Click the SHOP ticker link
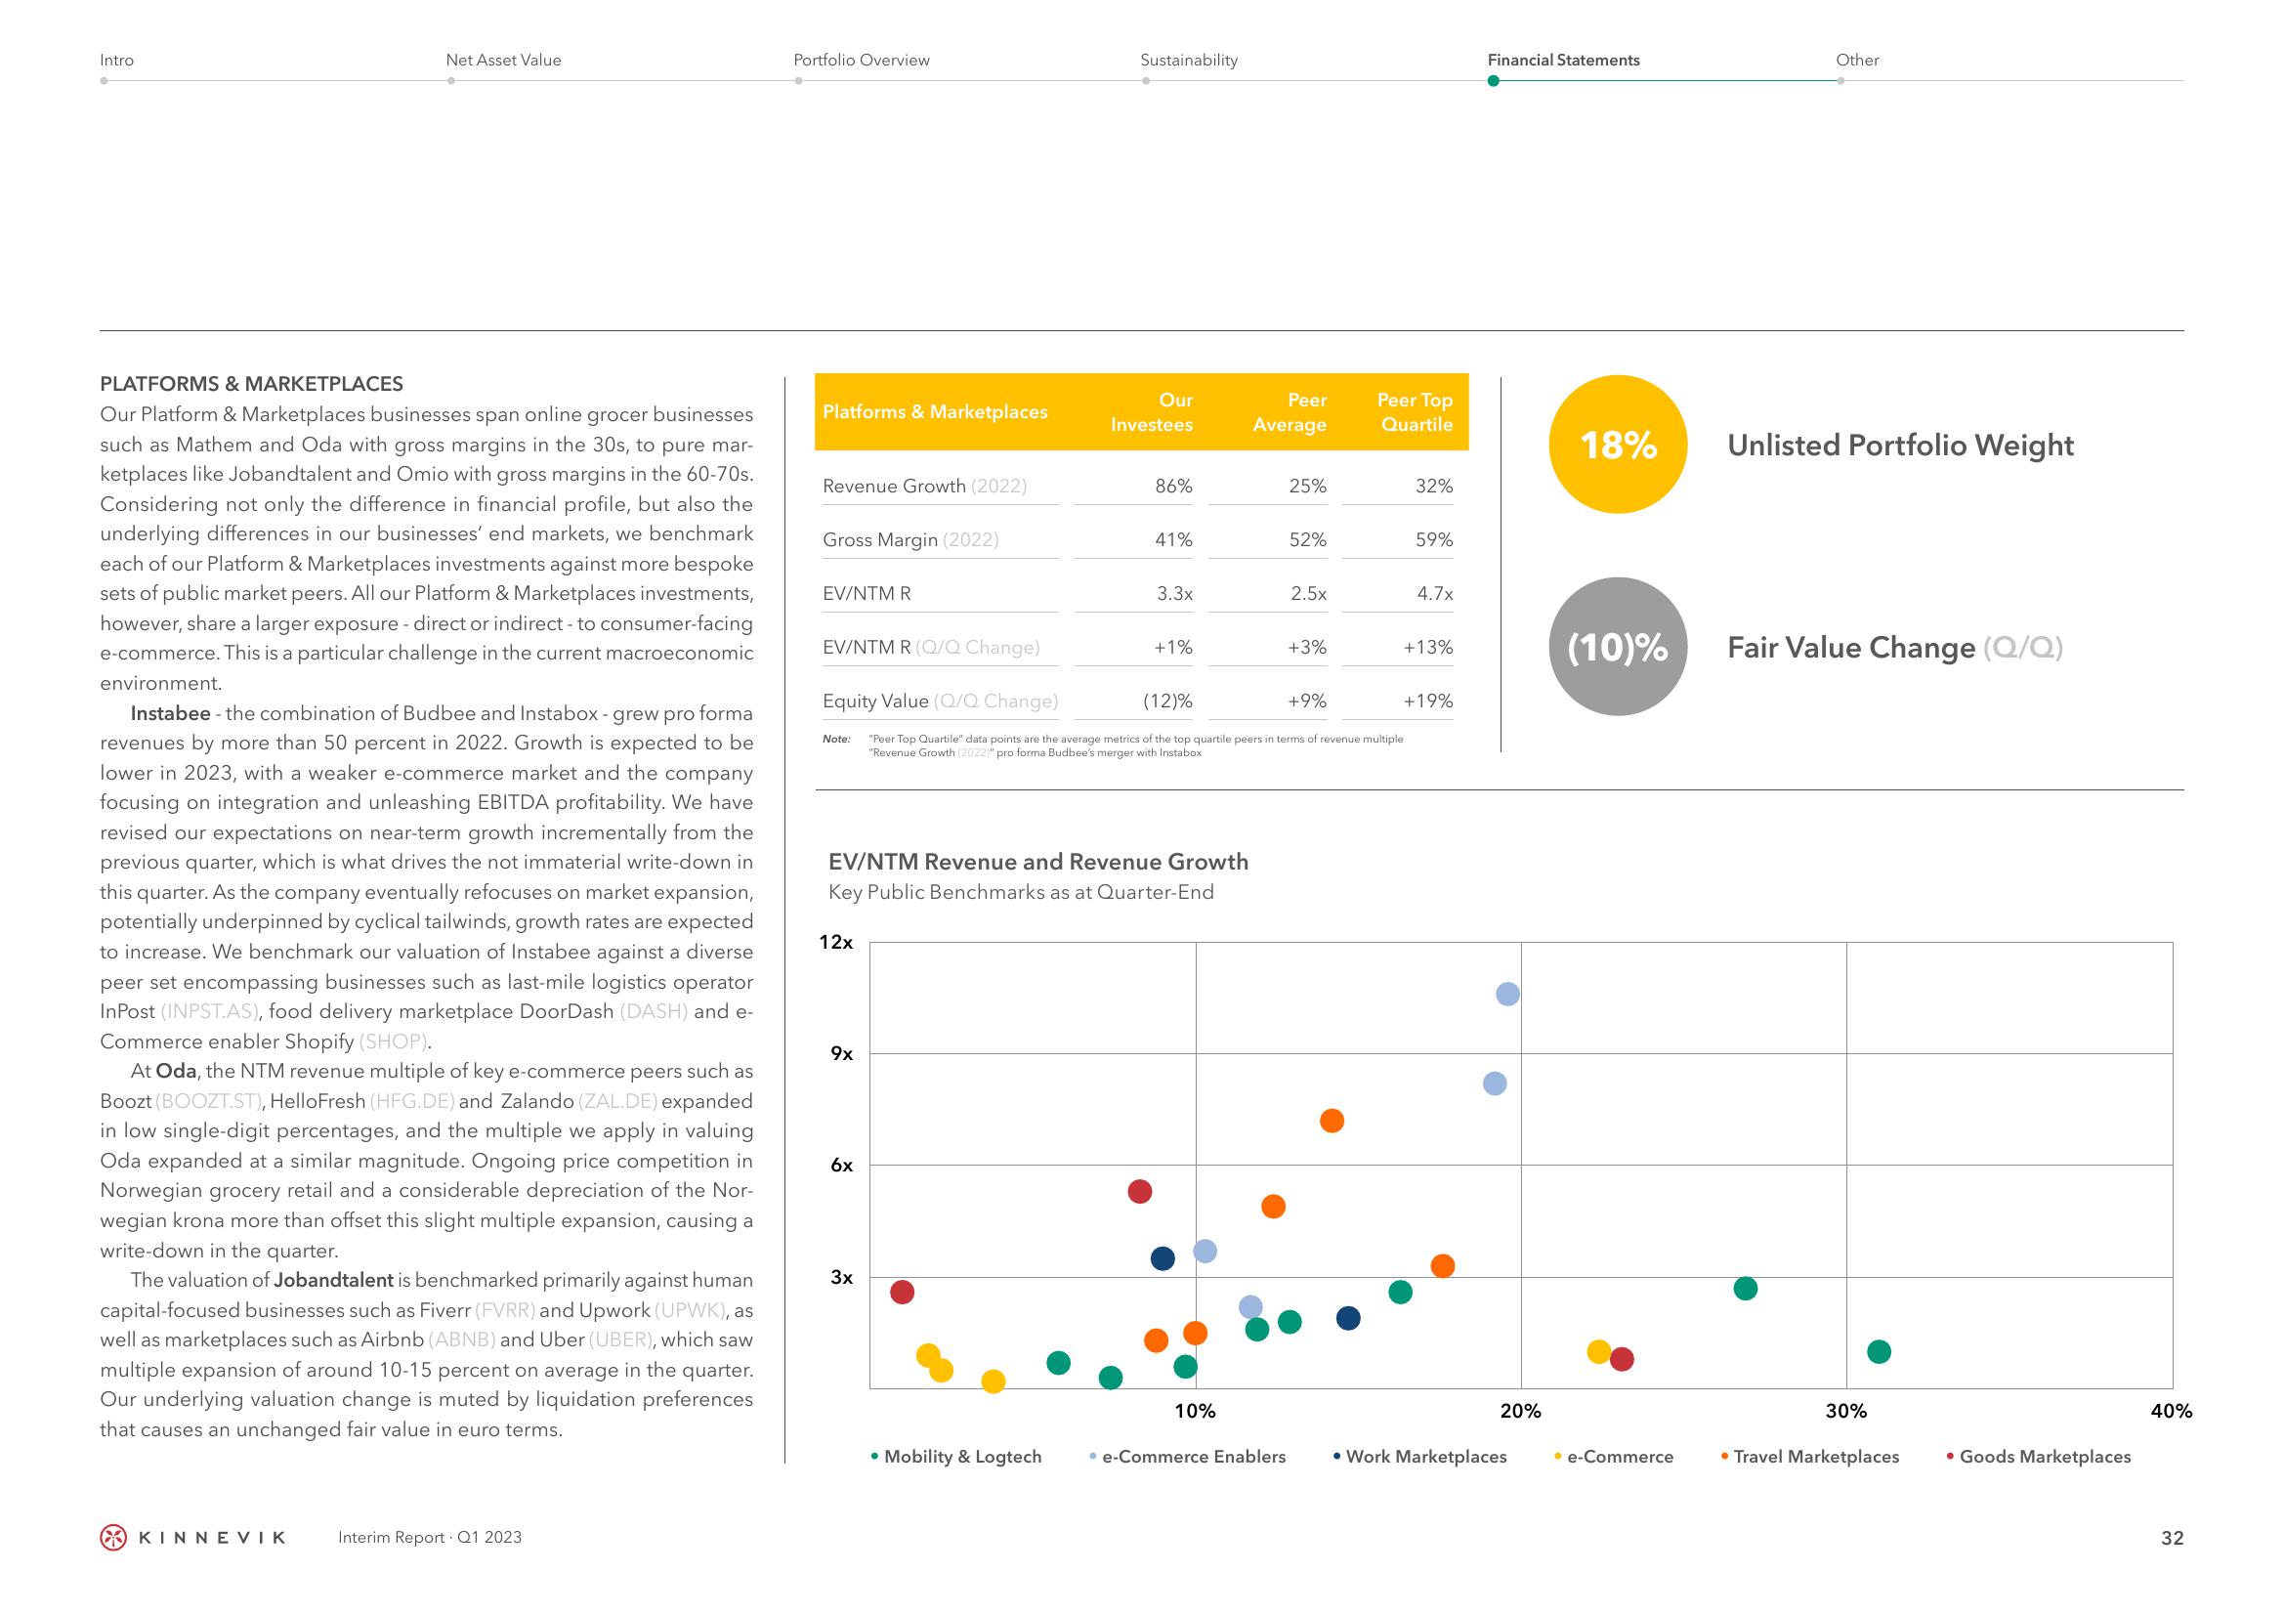Image resolution: width=2284 pixels, height=1615 pixels. pyautogui.click(x=394, y=1041)
